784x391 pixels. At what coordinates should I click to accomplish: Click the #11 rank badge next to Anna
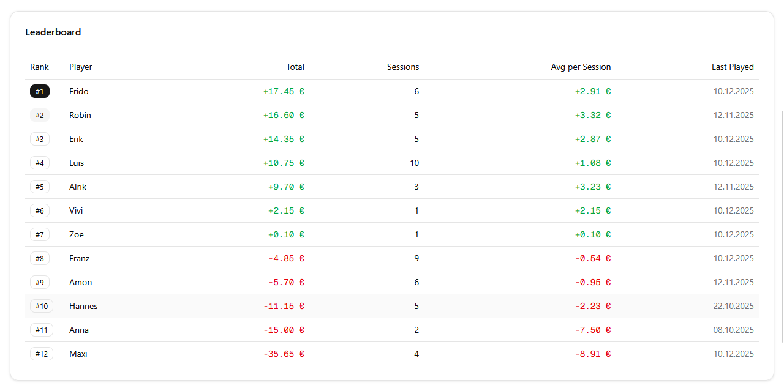41,330
